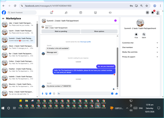This screenshot has width=164, height=118.
Task: Open Chrome three-dot menu
Action: click(x=160, y=6)
